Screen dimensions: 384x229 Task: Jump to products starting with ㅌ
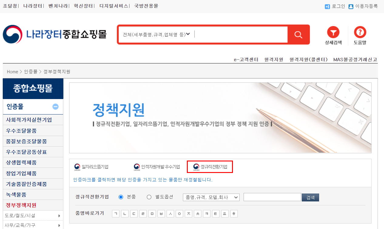[x=216, y=214]
